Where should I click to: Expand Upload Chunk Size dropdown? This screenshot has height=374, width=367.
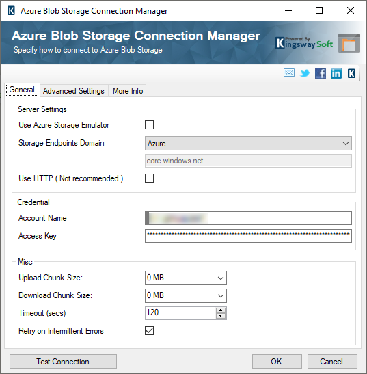coord(186,278)
